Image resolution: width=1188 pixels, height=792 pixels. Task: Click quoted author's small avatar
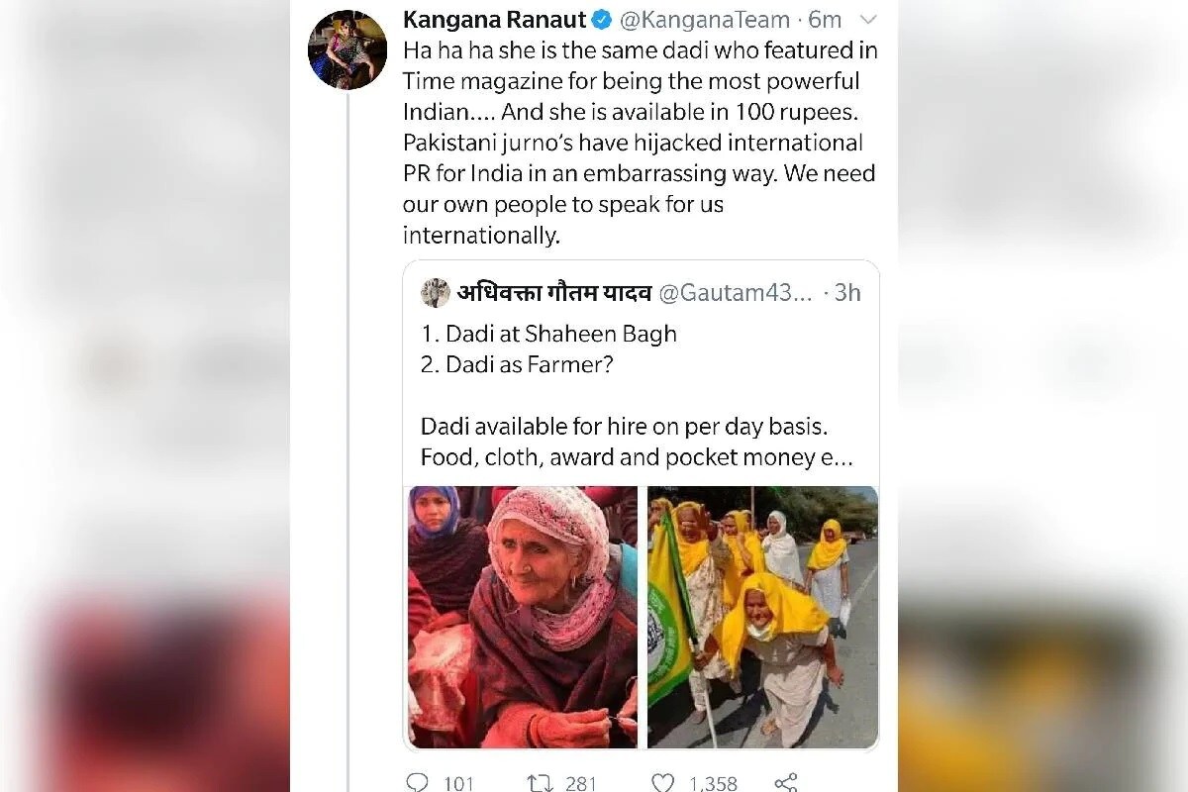pyautogui.click(x=435, y=292)
